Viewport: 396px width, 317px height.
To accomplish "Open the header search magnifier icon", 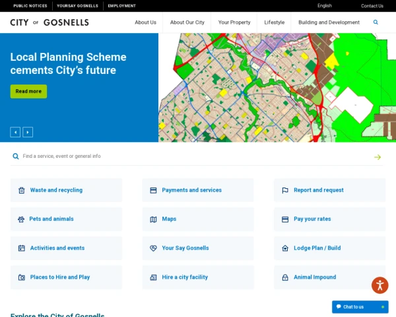I will click(x=376, y=22).
